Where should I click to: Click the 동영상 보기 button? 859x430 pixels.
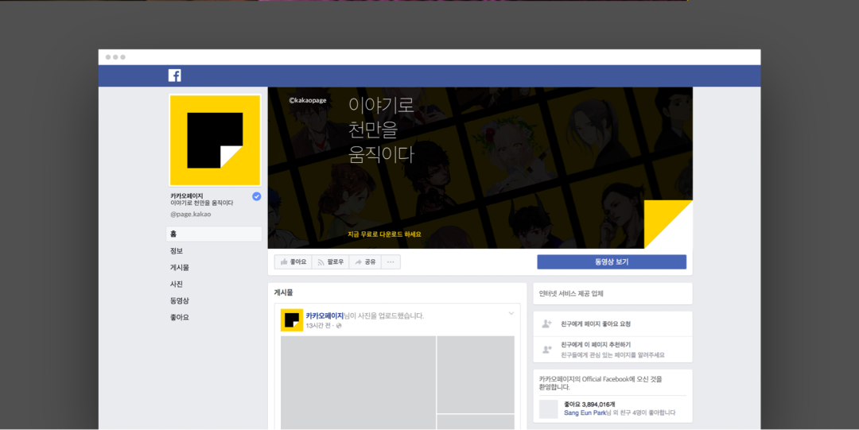pos(612,261)
